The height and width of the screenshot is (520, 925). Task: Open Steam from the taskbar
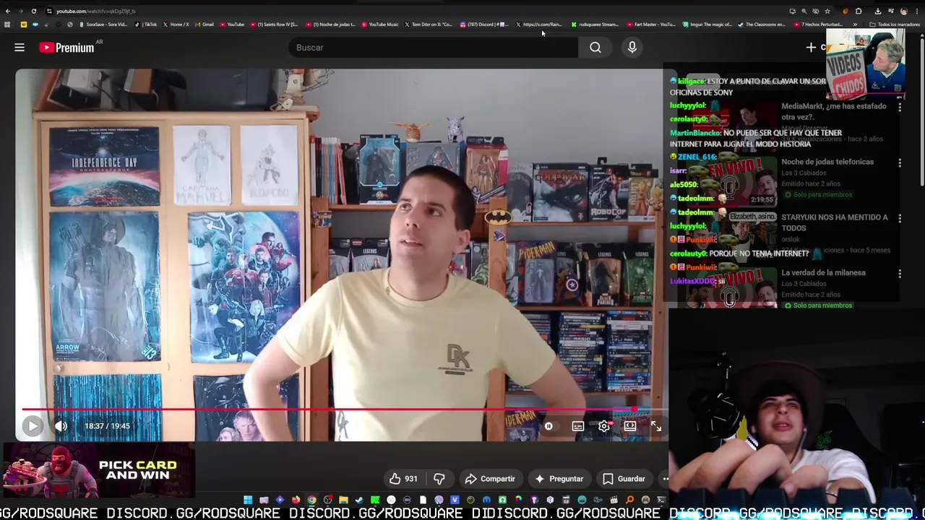click(x=359, y=500)
